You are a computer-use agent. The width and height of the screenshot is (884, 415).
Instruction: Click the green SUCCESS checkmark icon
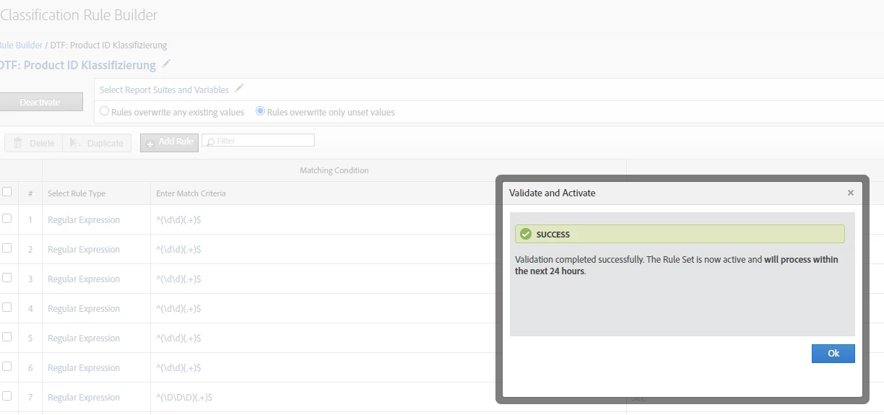(x=526, y=234)
